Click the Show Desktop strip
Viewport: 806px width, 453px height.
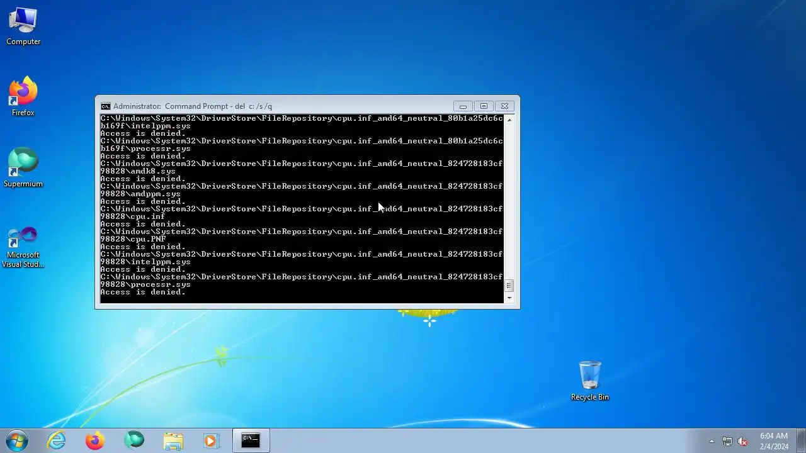(x=801, y=440)
